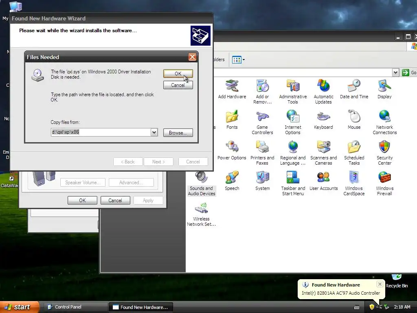Open Regional and Language options icon
The width and height of the screenshot is (417, 313).
coord(293,153)
